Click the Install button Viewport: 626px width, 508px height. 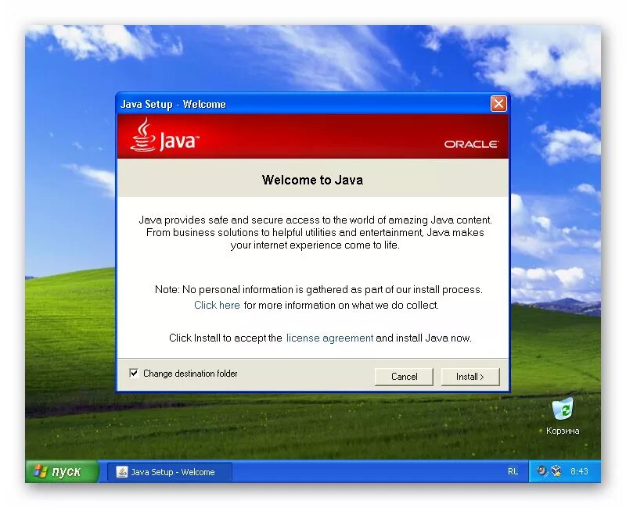[470, 377]
